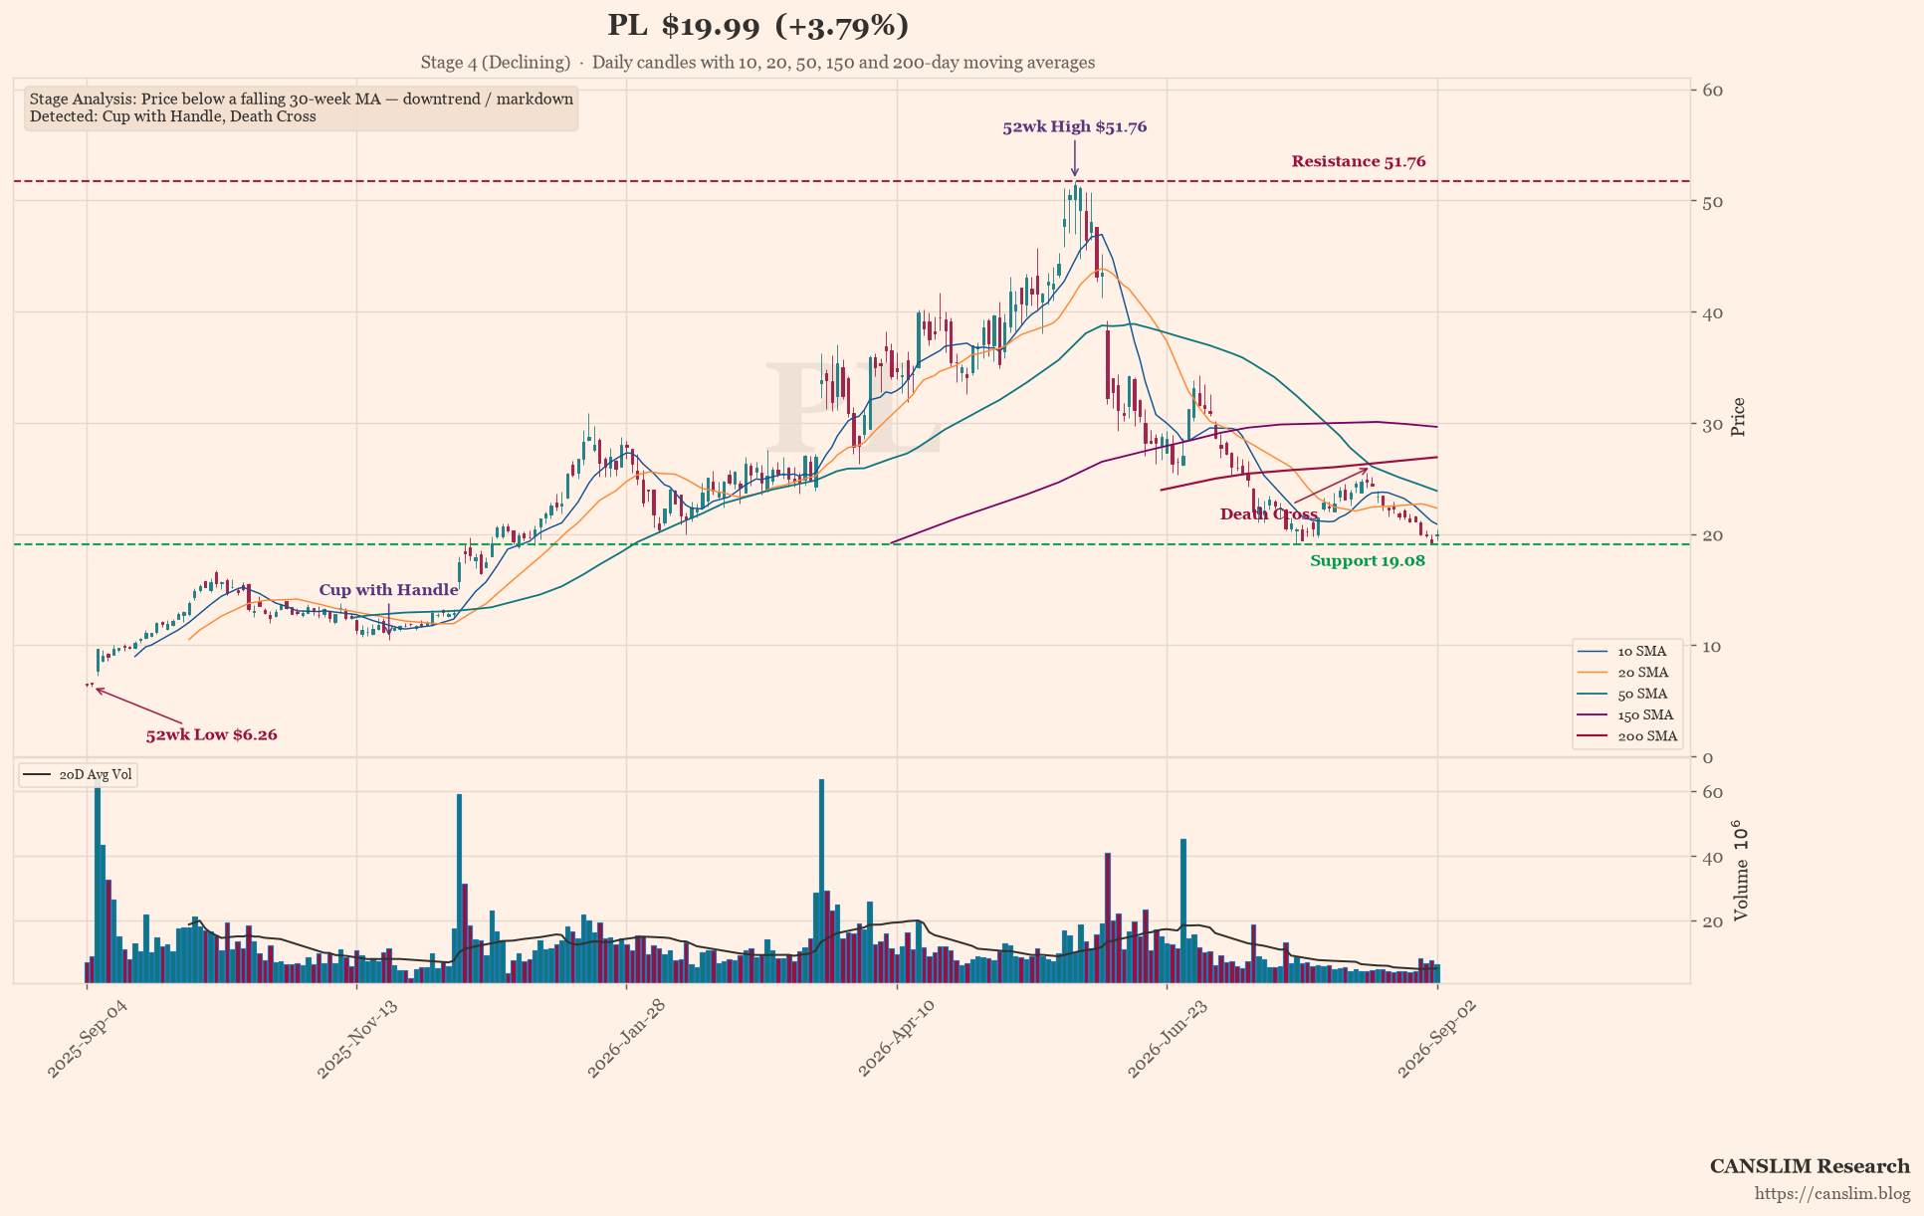
Task: Click the price axis tick label 10
Action: (1713, 647)
